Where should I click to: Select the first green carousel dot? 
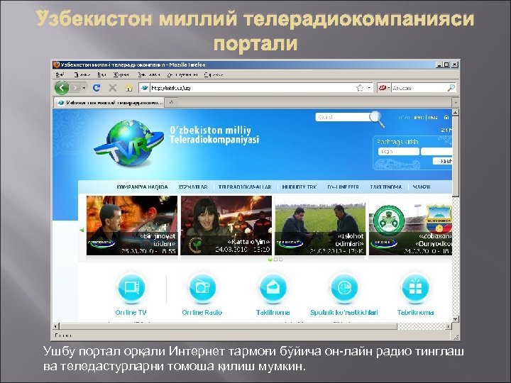[x=270, y=260]
